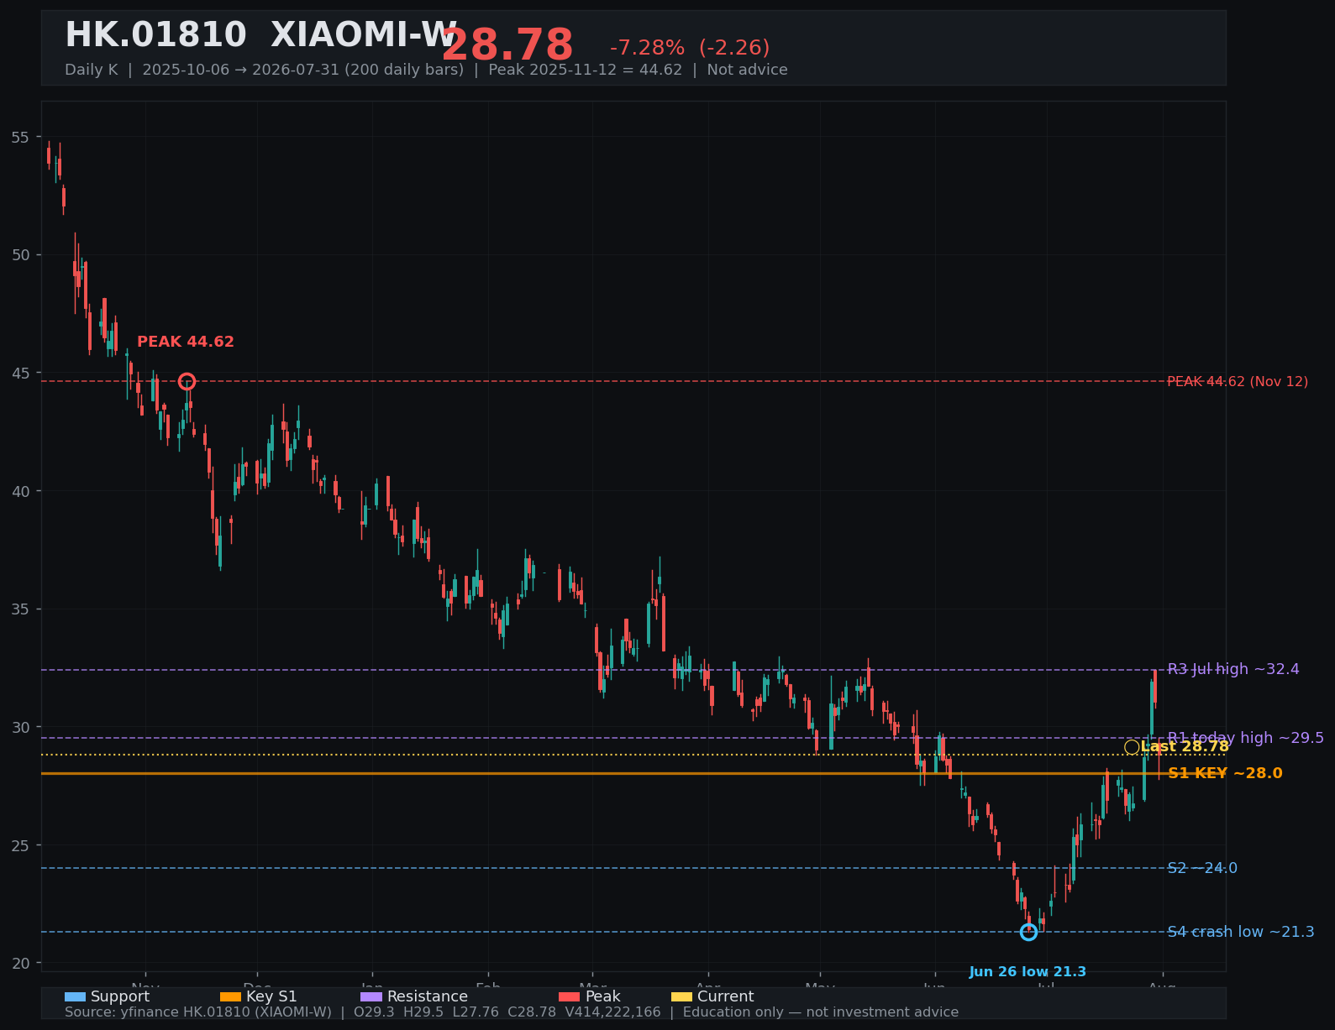Image resolution: width=1335 pixels, height=1030 pixels.
Task: Click the 'S1 KEY ~28.0' label
Action: (x=1225, y=773)
